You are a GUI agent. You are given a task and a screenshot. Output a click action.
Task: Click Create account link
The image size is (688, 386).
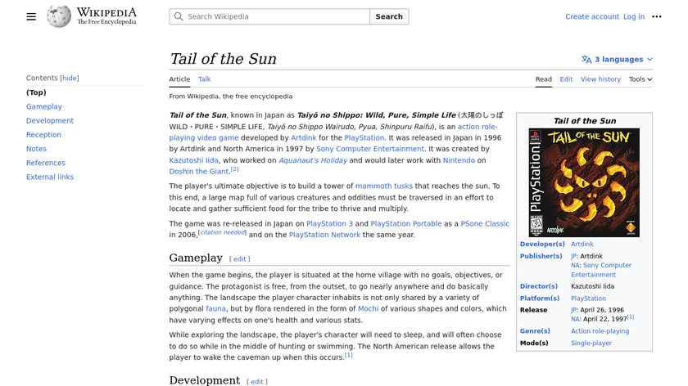592,16
